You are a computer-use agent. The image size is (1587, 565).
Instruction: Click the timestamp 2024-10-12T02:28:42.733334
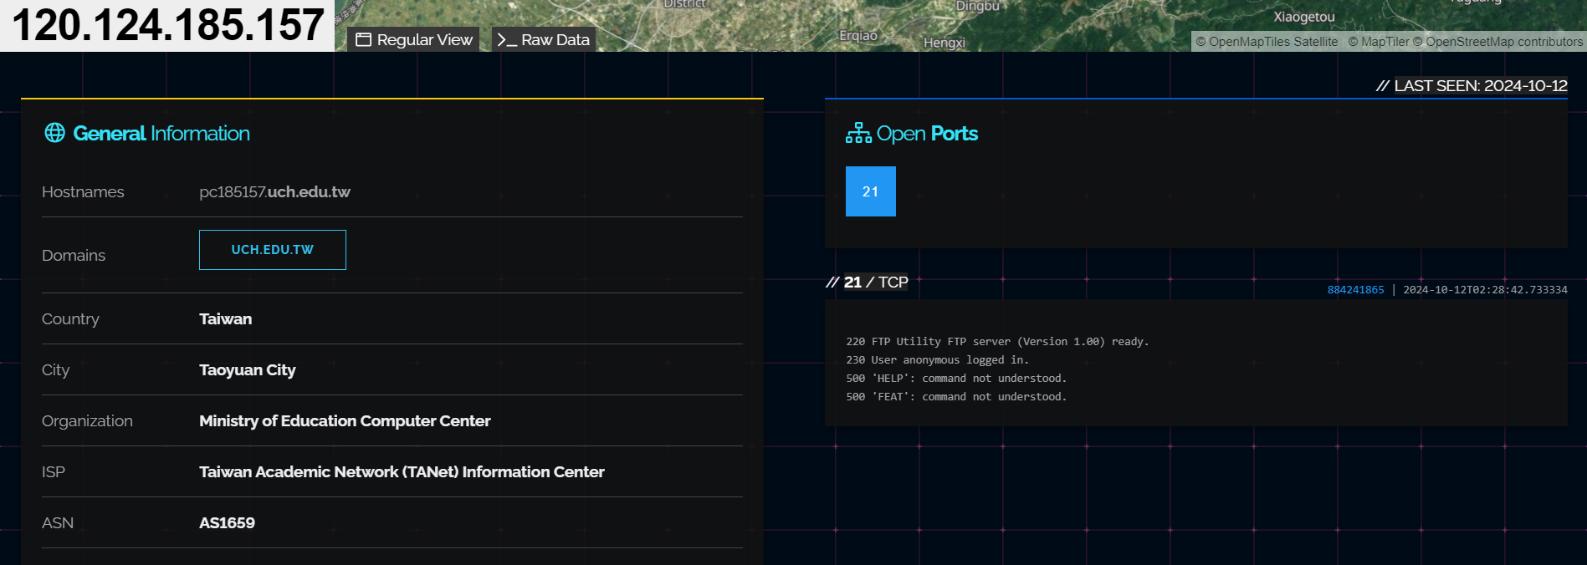1485,290
